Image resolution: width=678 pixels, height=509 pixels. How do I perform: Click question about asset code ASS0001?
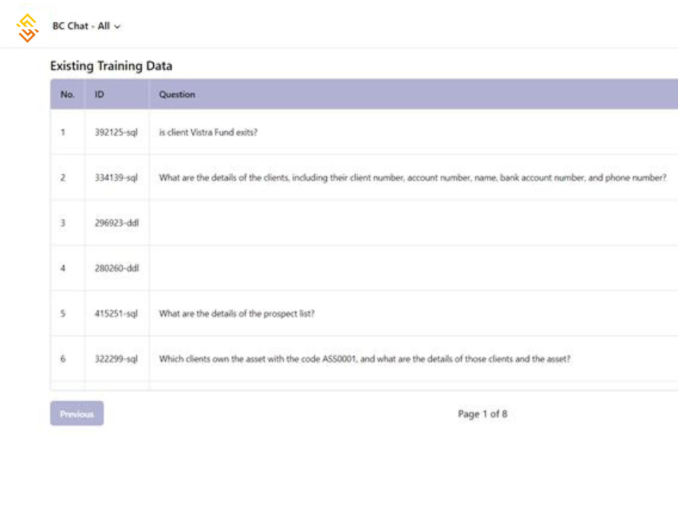pyautogui.click(x=365, y=359)
